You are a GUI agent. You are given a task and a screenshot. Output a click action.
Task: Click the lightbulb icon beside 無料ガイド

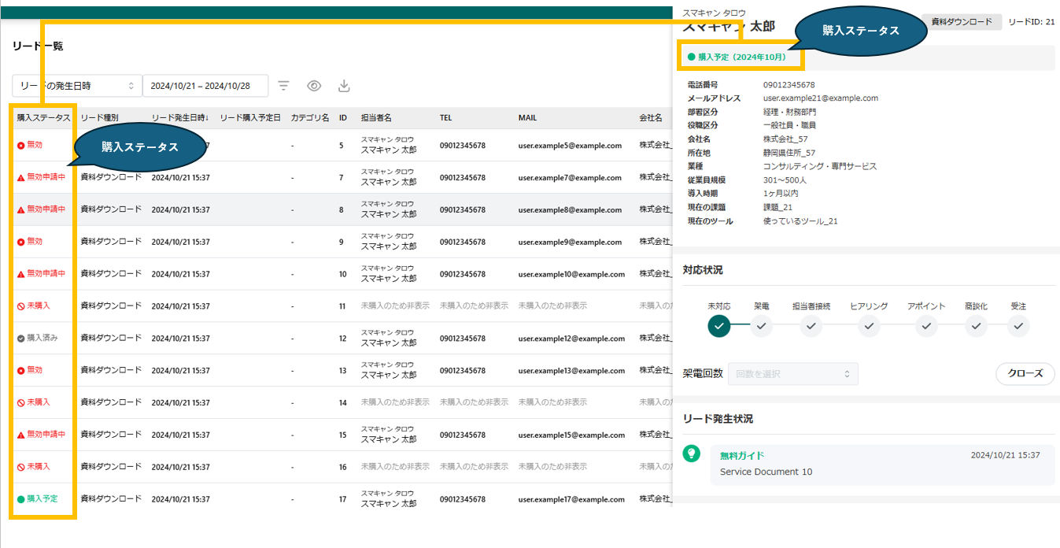coord(692,454)
